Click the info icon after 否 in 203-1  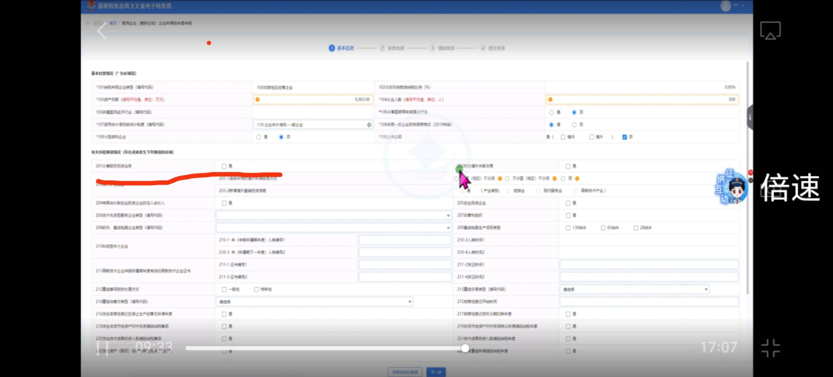pyautogui.click(x=577, y=178)
